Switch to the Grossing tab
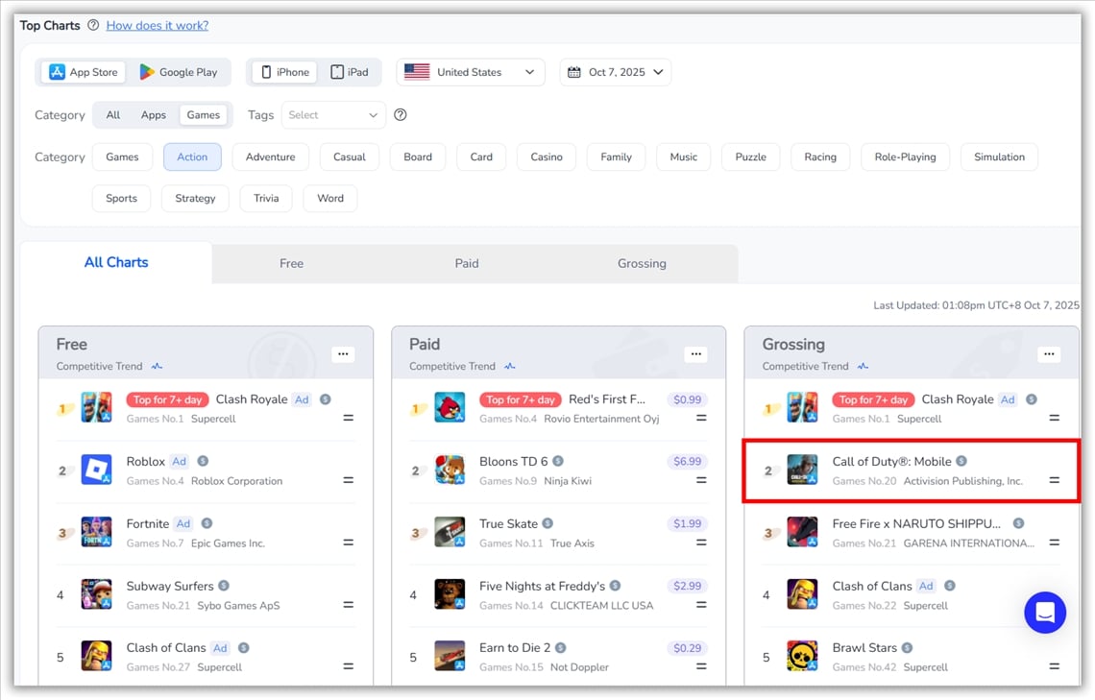Image resolution: width=1095 pixels, height=700 pixels. click(x=642, y=263)
